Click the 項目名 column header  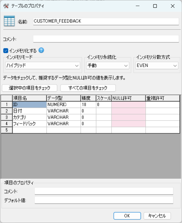(29, 98)
